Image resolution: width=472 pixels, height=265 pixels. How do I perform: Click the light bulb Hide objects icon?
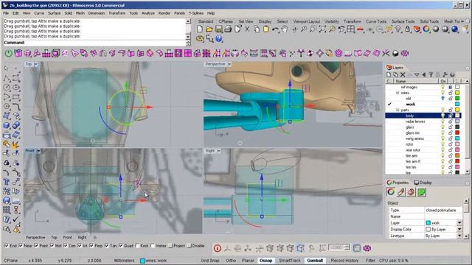click(398, 29)
